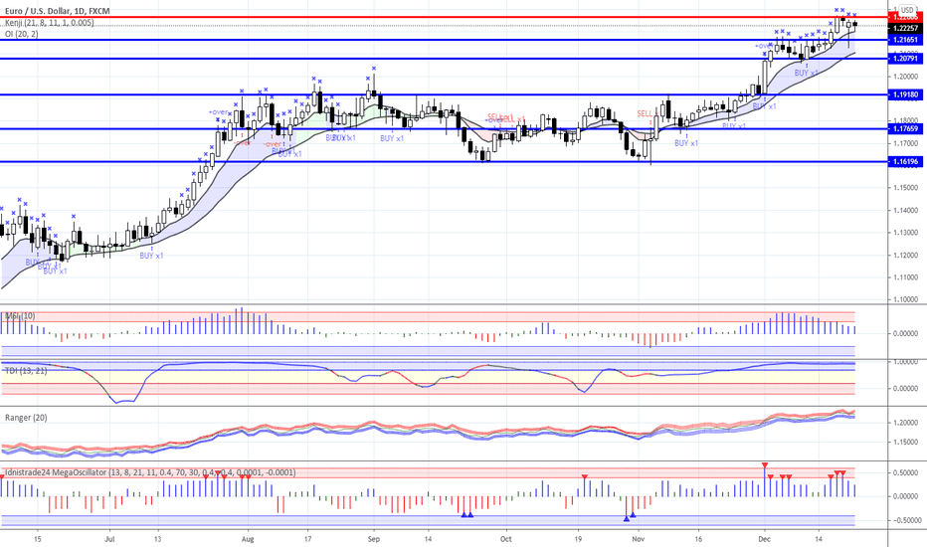Click the Sep label on time axis
The image size is (927, 547).
click(373, 539)
